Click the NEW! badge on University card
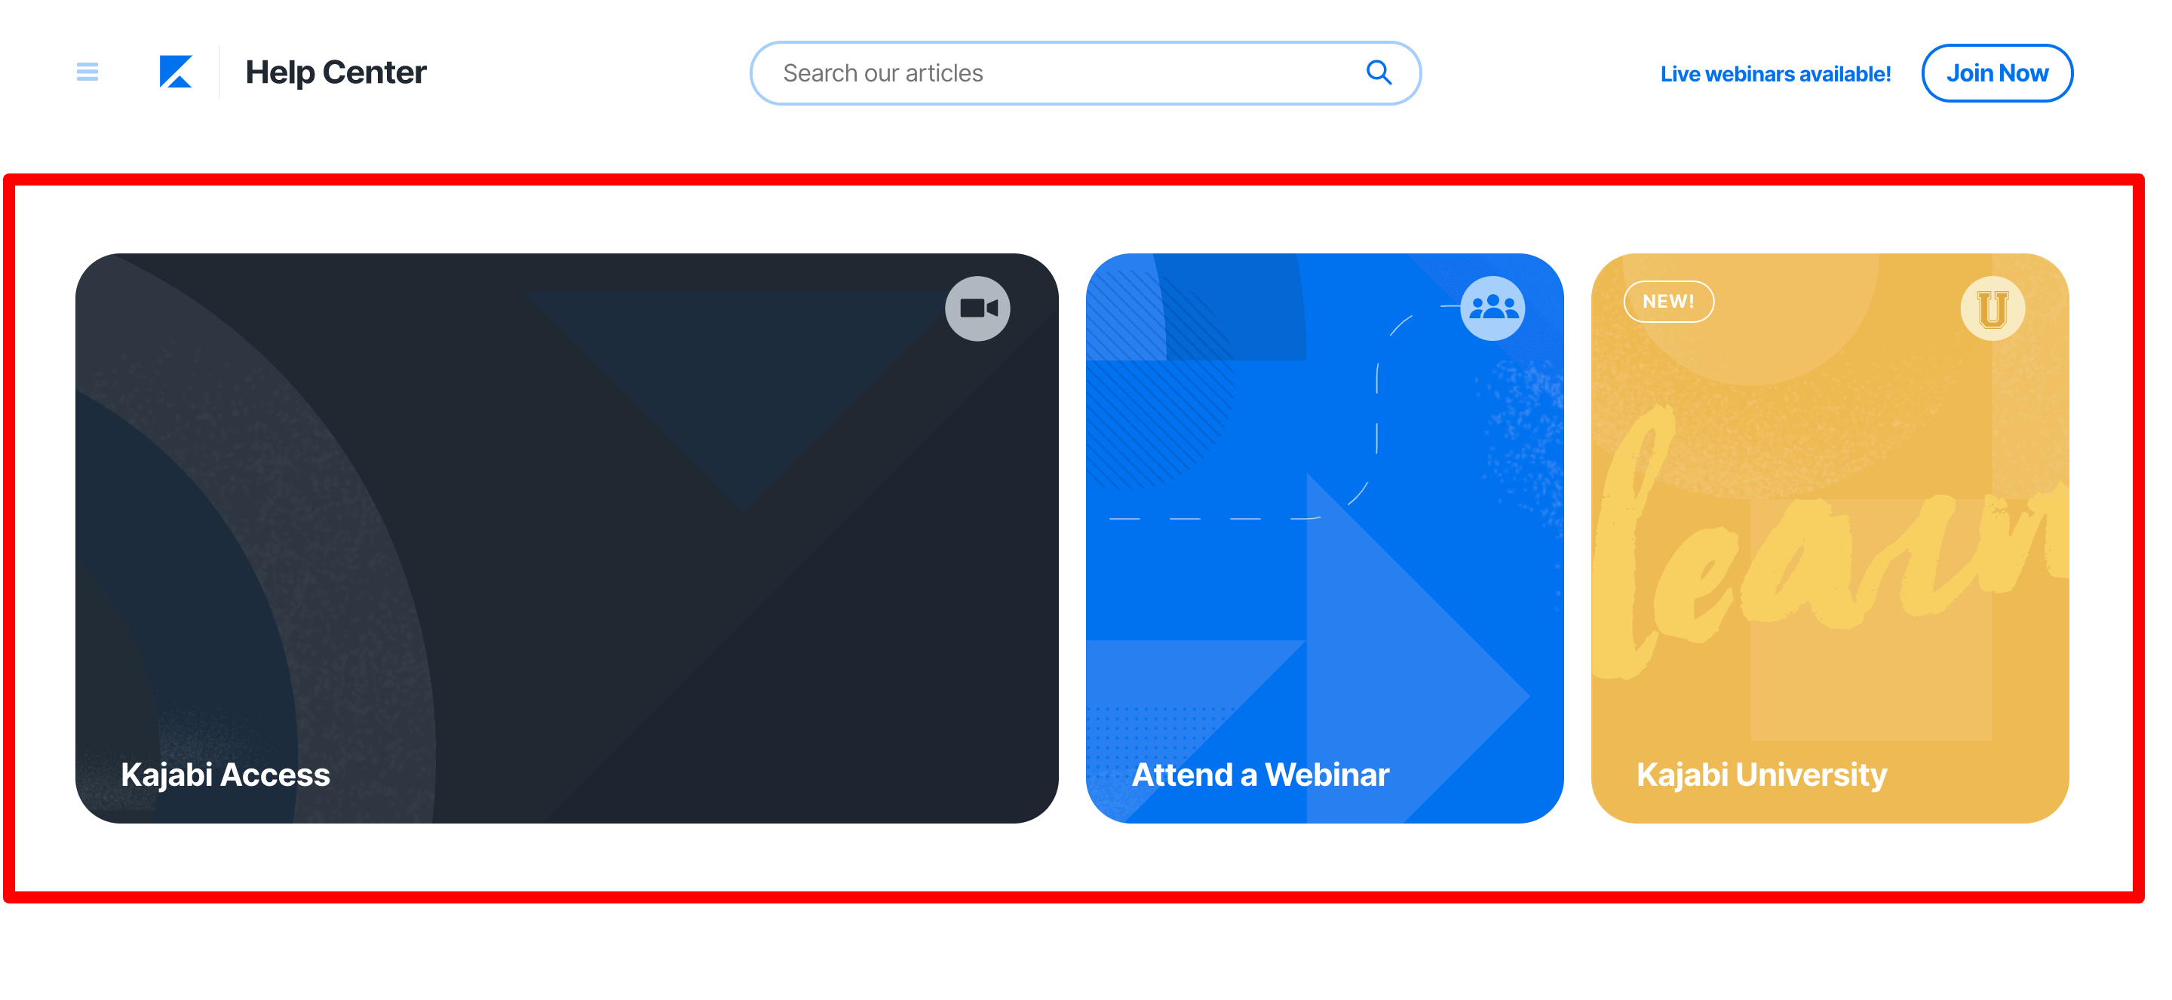The image size is (2172, 1000). click(1667, 301)
